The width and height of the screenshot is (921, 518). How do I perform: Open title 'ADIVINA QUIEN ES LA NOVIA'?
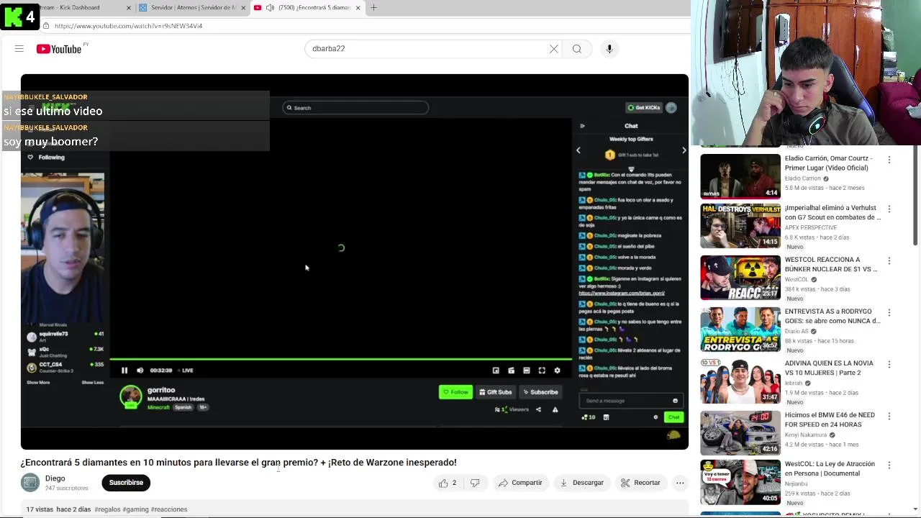(x=829, y=368)
